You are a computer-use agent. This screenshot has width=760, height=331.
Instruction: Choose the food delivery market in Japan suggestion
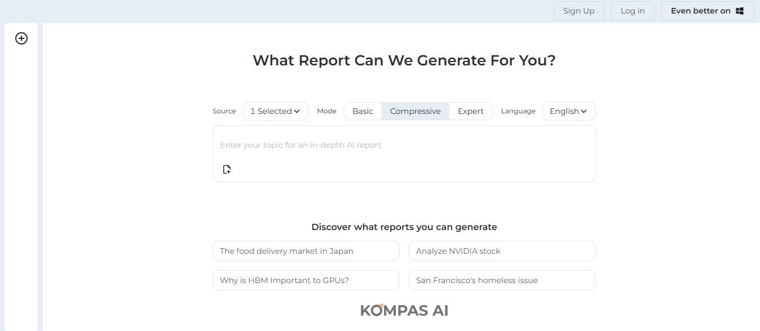[x=306, y=251]
